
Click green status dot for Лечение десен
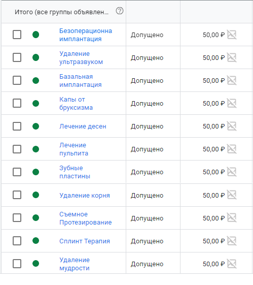pos(35,126)
